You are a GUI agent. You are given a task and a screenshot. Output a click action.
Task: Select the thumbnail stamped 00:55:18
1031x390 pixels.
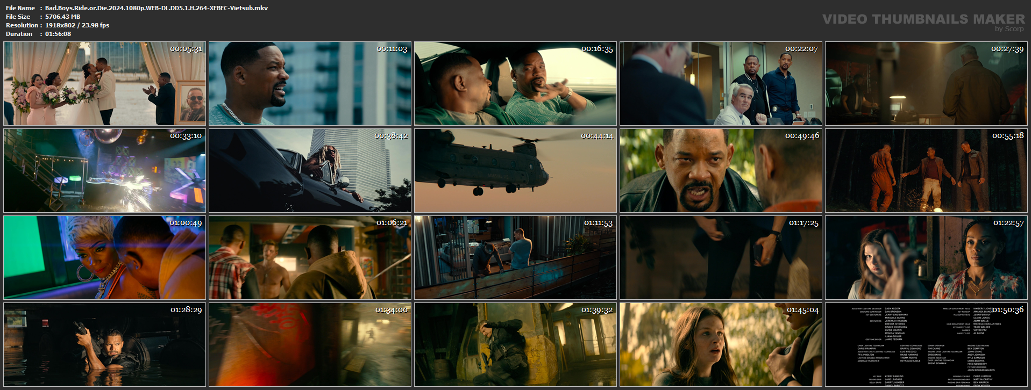[x=926, y=170]
